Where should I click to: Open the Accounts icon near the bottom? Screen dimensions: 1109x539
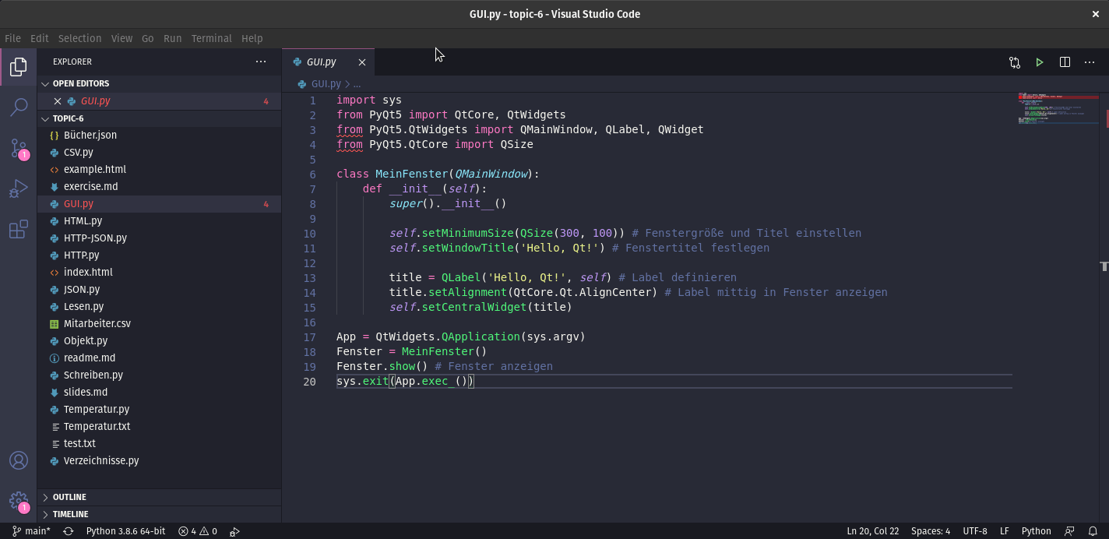(18, 460)
